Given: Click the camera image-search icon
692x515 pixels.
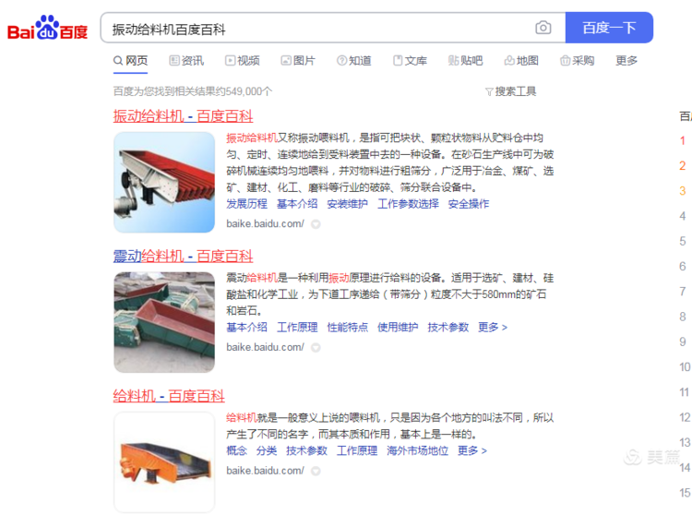Looking at the screenshot, I should pyautogui.click(x=543, y=28).
